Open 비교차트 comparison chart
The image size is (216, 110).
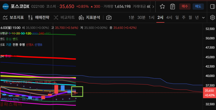[64, 18]
